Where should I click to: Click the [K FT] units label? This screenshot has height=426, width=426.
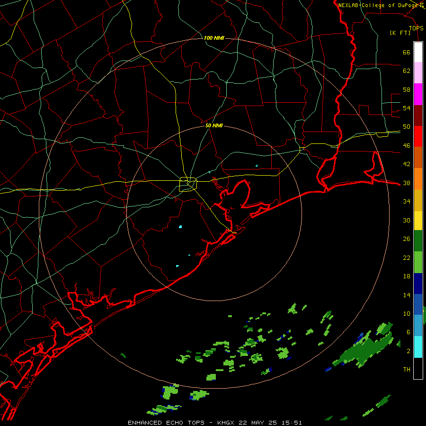(400, 33)
